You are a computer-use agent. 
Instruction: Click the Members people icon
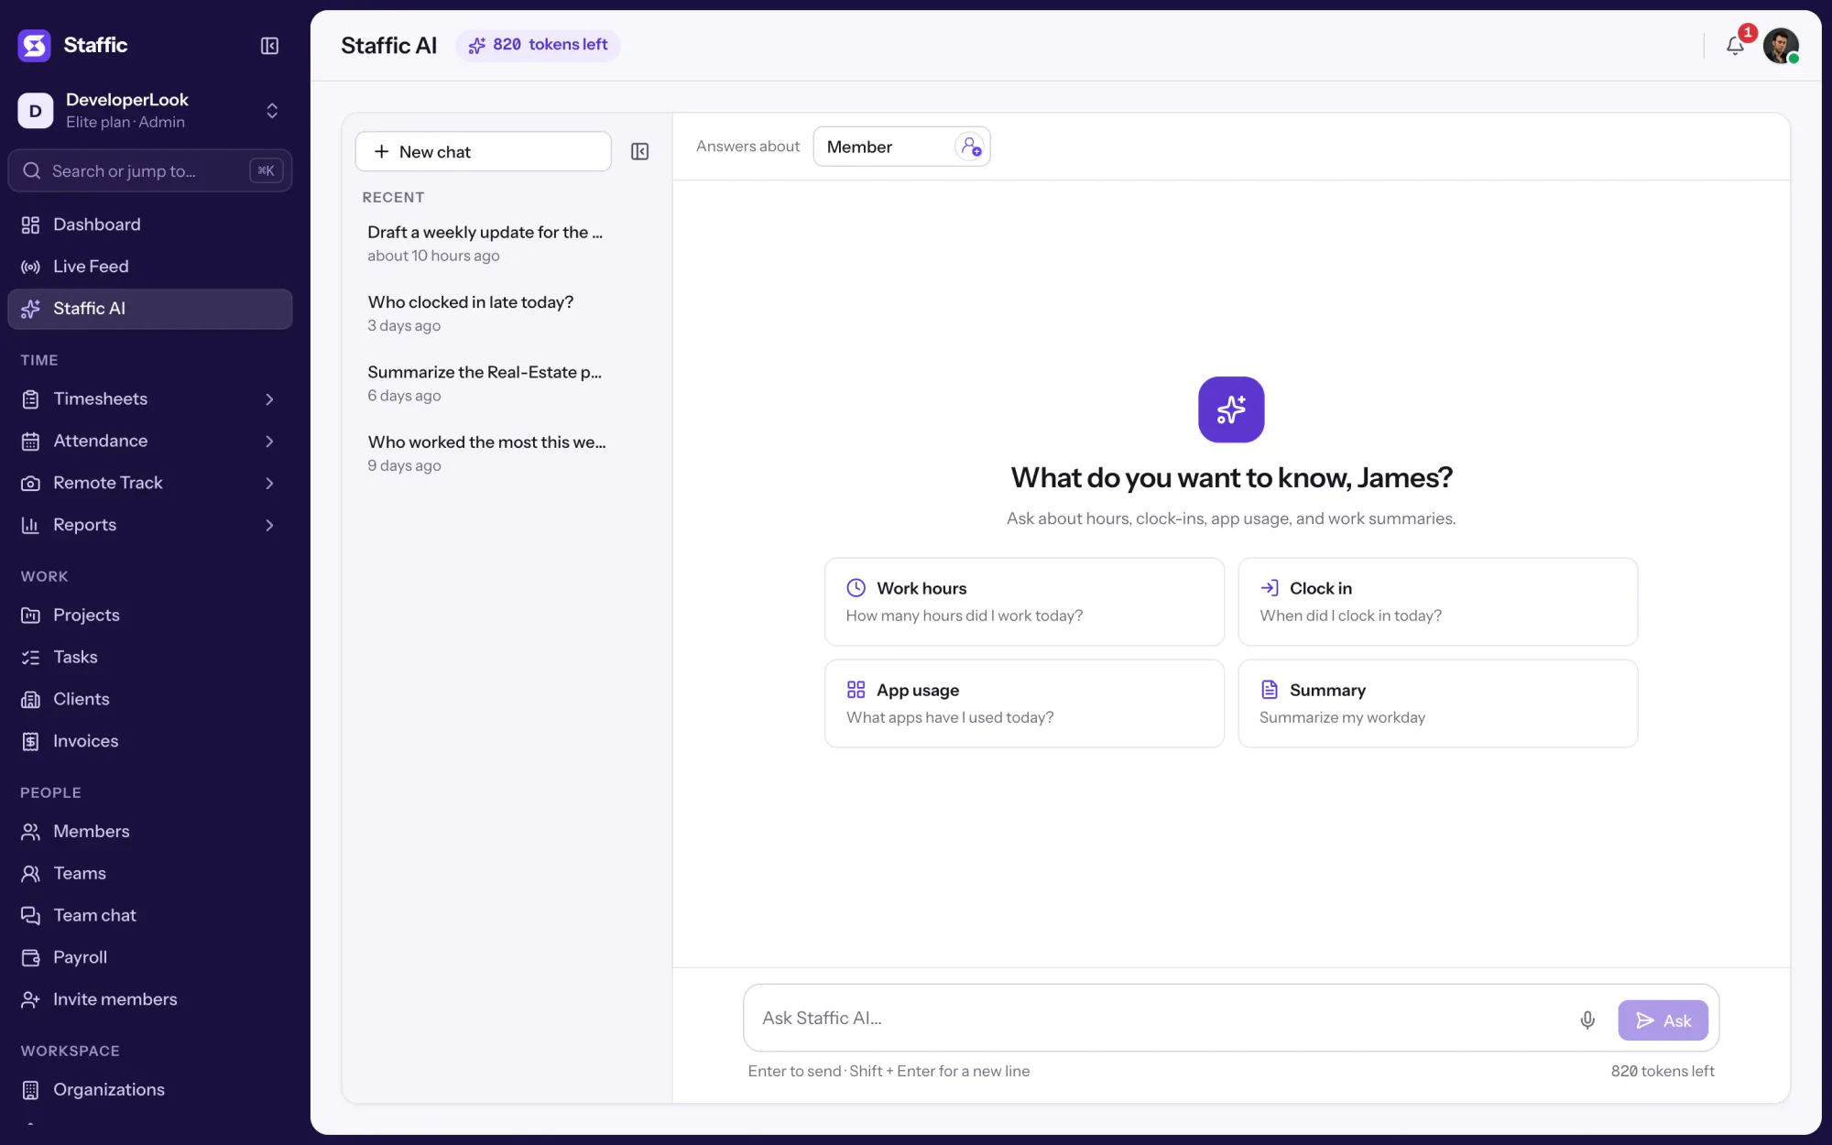(30, 832)
